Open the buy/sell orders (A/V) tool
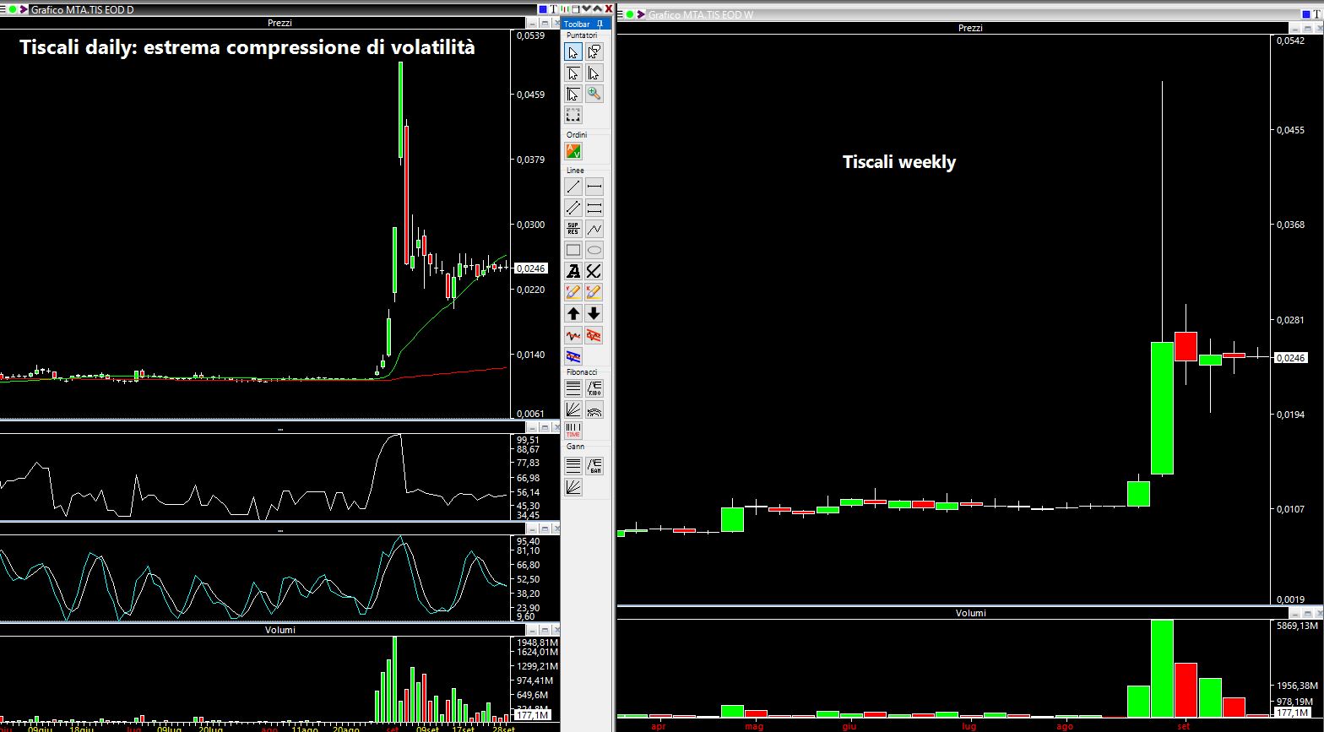1324x732 pixels. [x=573, y=152]
